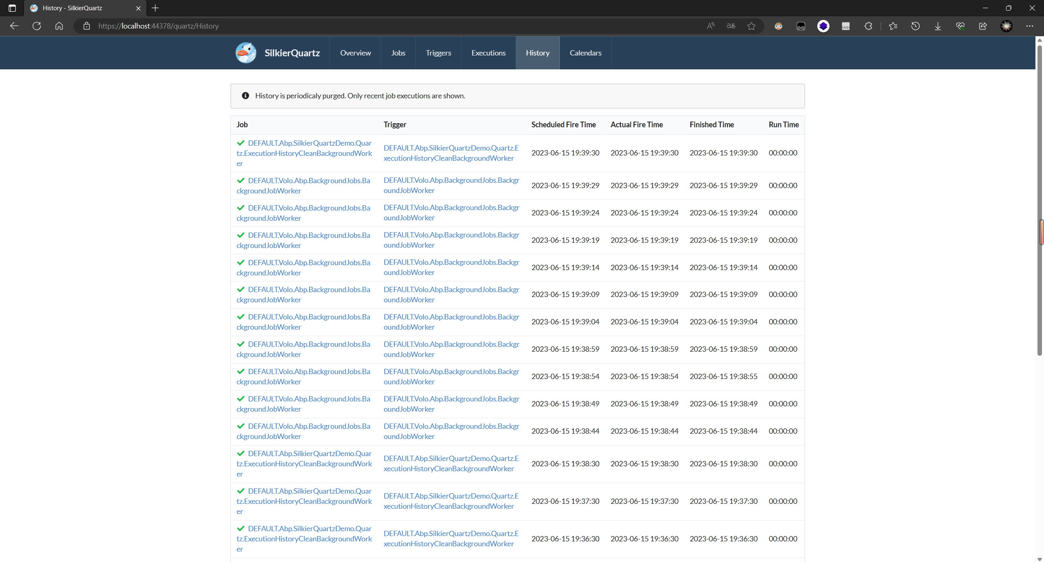1044x563 pixels.
Task: Open downloads arrow icon
Action: tap(938, 26)
